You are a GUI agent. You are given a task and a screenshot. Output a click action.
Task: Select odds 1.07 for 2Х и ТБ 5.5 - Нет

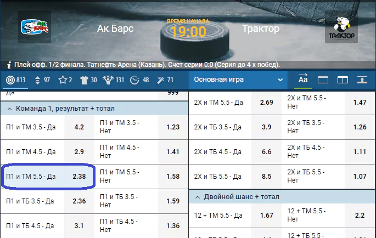pos(360,177)
